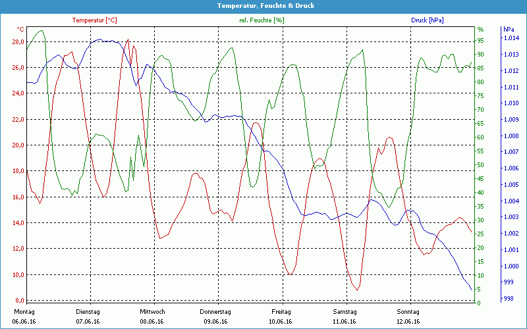Click the 1.014 pressure axis value
The image size is (527, 329).
click(x=512, y=38)
